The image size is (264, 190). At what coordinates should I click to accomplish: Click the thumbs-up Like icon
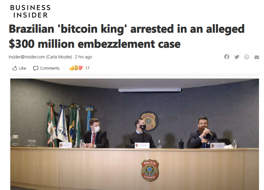pyautogui.click(x=15, y=68)
